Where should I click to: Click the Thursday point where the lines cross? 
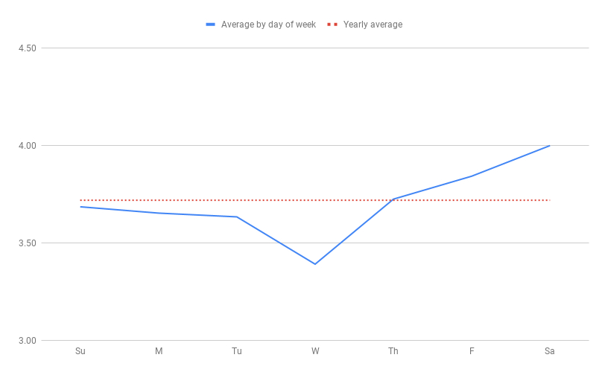point(393,199)
